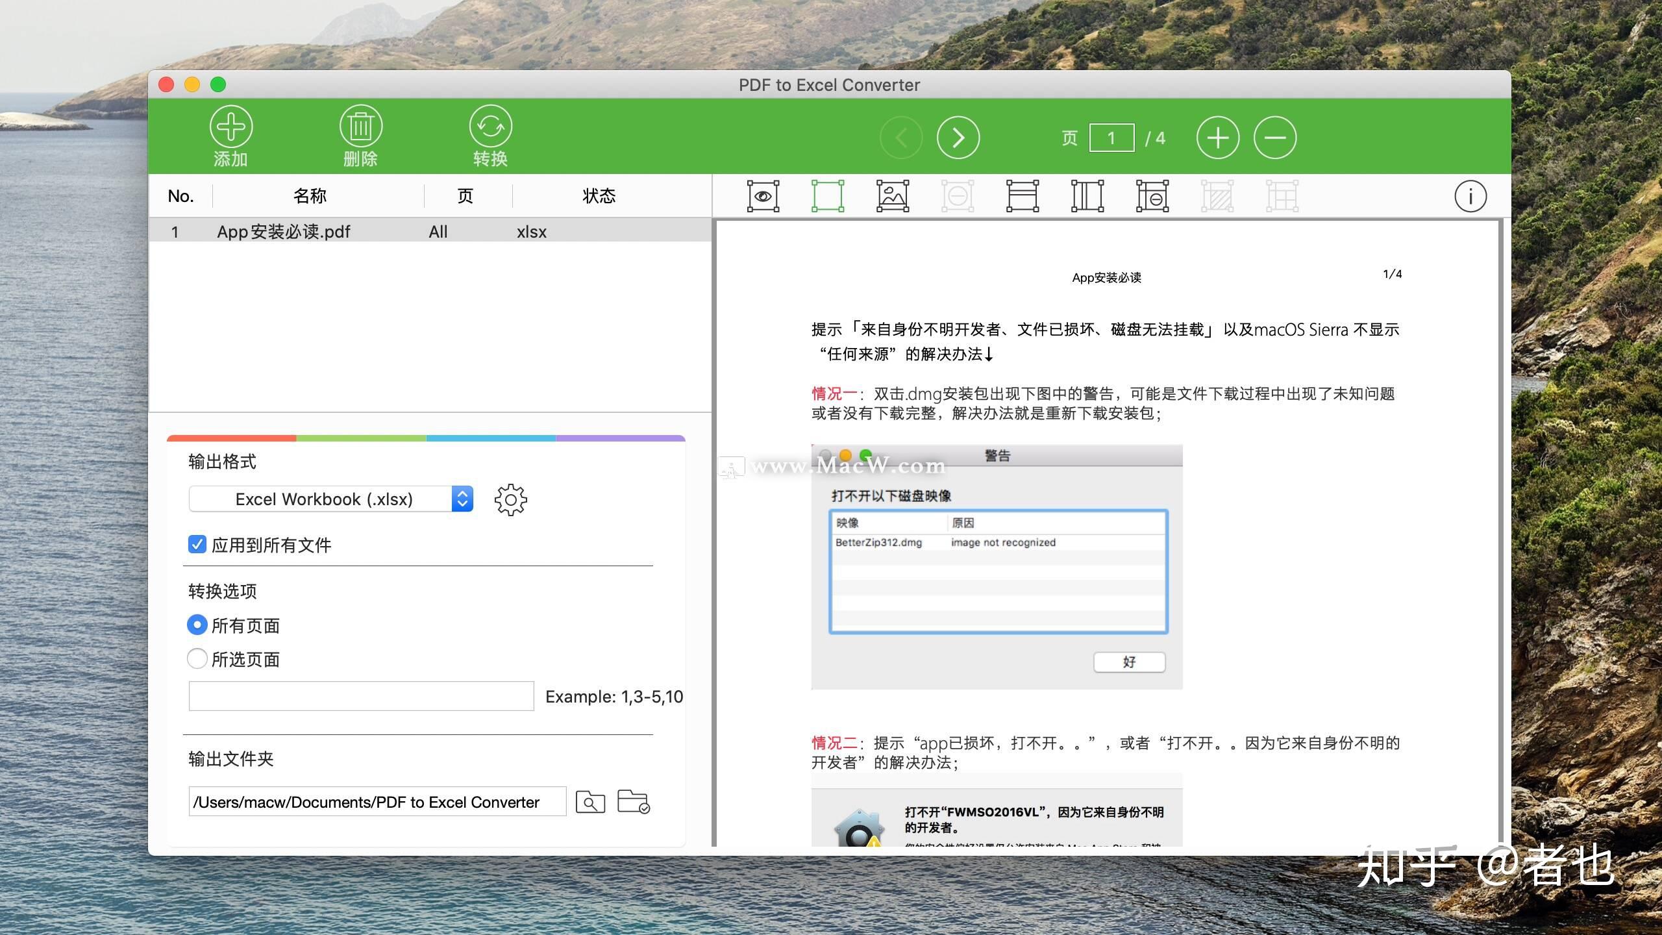Zoom in with the plus circle icon
Viewport: 1662px width, 935px height.
point(1218,138)
